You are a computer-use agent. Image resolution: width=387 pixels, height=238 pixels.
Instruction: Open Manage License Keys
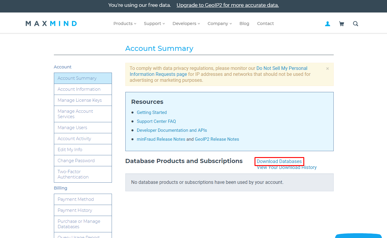[83, 100]
